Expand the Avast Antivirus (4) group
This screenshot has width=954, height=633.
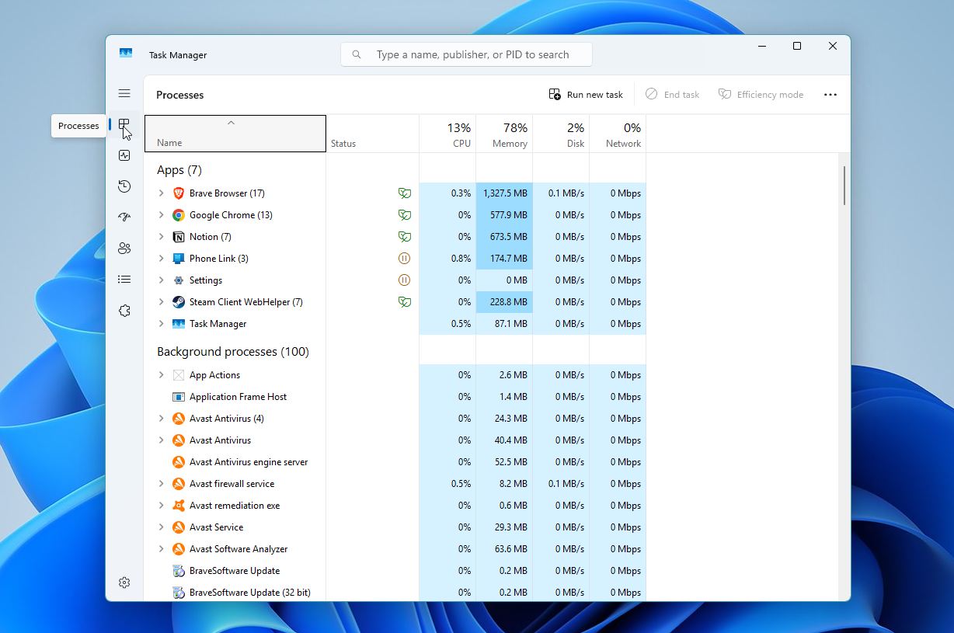[162, 419]
